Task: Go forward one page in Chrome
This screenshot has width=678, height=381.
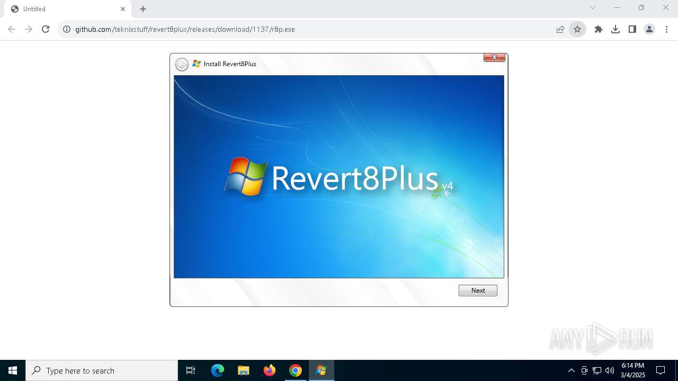Action: click(29, 29)
